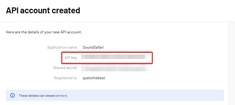
Task: Click the 'Here are the details' intro text
Action: point(44,32)
